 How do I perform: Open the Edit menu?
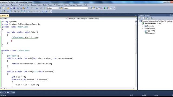click(x=3, y=5)
